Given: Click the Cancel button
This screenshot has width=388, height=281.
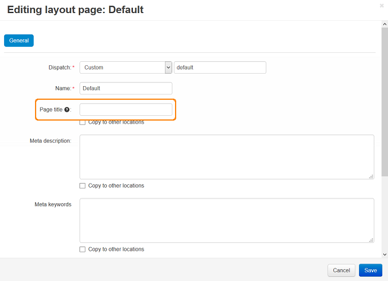Looking at the screenshot, I should (341, 270).
